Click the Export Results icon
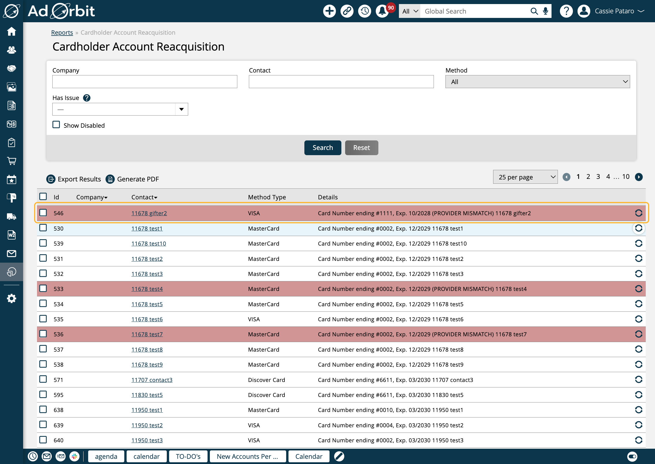The image size is (655, 464). pyautogui.click(x=51, y=179)
